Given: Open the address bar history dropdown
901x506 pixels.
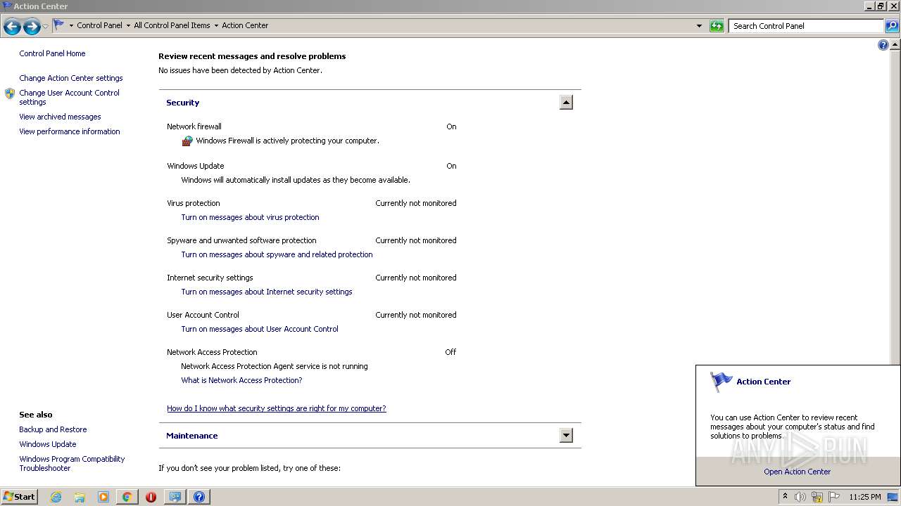Looking at the screenshot, I should coord(699,26).
